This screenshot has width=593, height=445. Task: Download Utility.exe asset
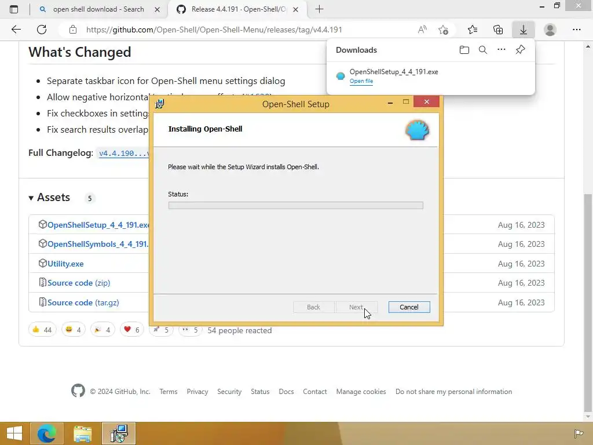pyautogui.click(x=65, y=264)
